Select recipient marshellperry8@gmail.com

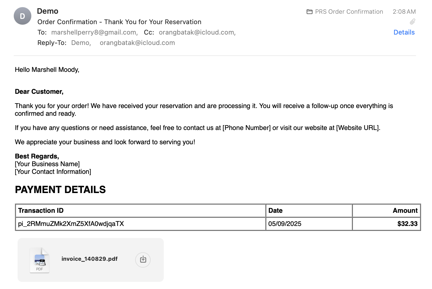pyautogui.click(x=94, y=32)
